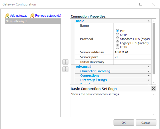The width and height of the screenshot is (160, 129).
Task: Expand the Character Encoding section
Action: pos(148,71)
